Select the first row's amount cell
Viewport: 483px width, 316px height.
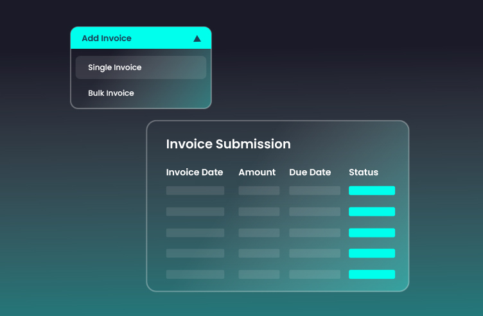pyautogui.click(x=259, y=191)
